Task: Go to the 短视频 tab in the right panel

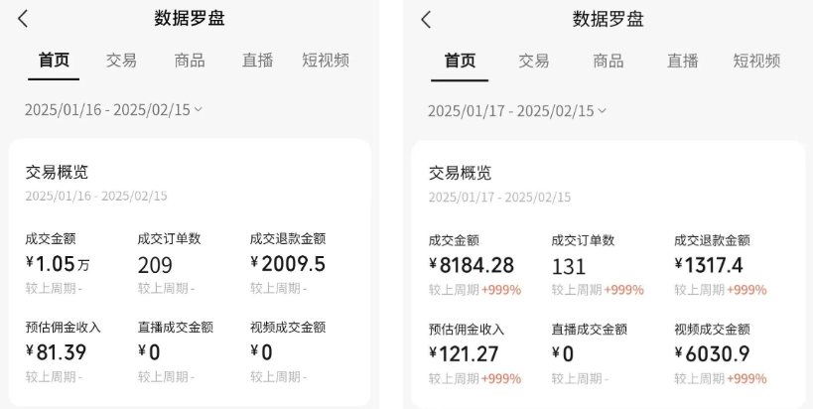Action: 756,62
